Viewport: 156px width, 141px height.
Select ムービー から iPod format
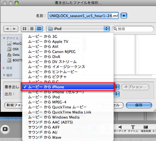click(68, 97)
